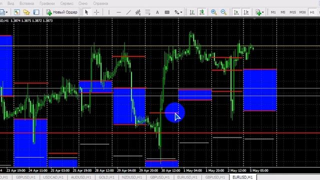Switch to the NZDUSD,H1 chart tab
Image resolution: width=320 pixels, height=180 pixels.
pyautogui.click(x=132, y=177)
